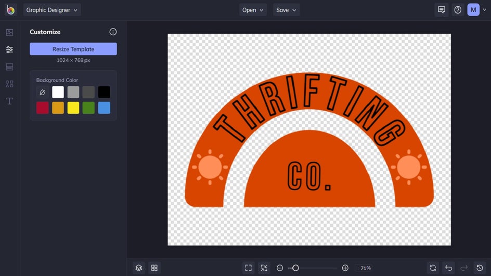
Task: Click the undo arrow icon
Action: pos(448,268)
